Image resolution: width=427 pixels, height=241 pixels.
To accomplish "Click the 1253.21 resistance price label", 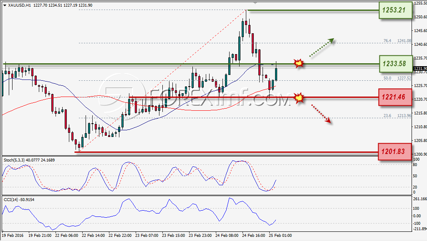I will 395,10.
